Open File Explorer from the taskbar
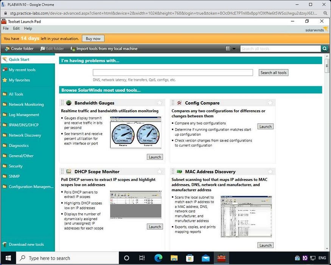 point(174,258)
